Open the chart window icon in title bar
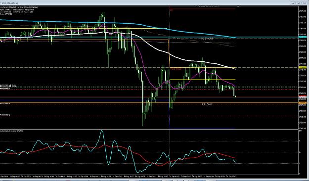Viewport: 309px width, 181px height. point(0,3)
